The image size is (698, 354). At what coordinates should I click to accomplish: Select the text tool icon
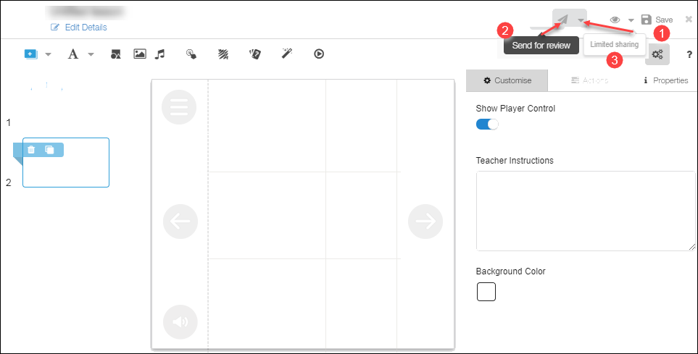73,54
